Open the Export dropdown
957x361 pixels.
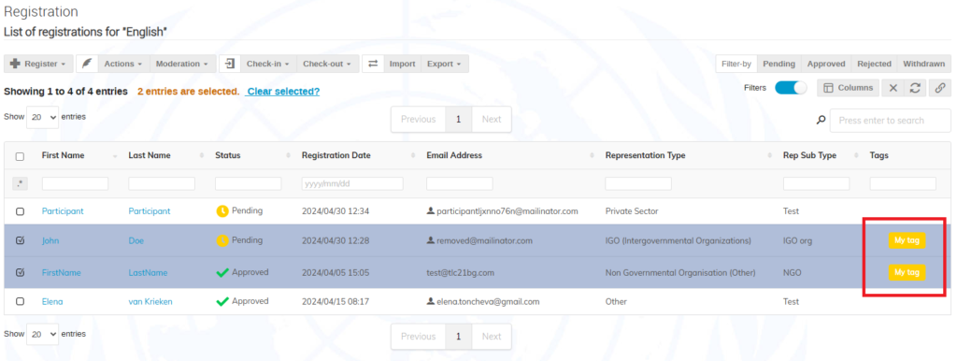(x=444, y=64)
